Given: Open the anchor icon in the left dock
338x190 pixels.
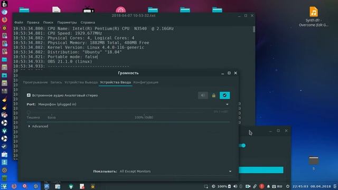Looking at the screenshot, I should tap(4, 162).
